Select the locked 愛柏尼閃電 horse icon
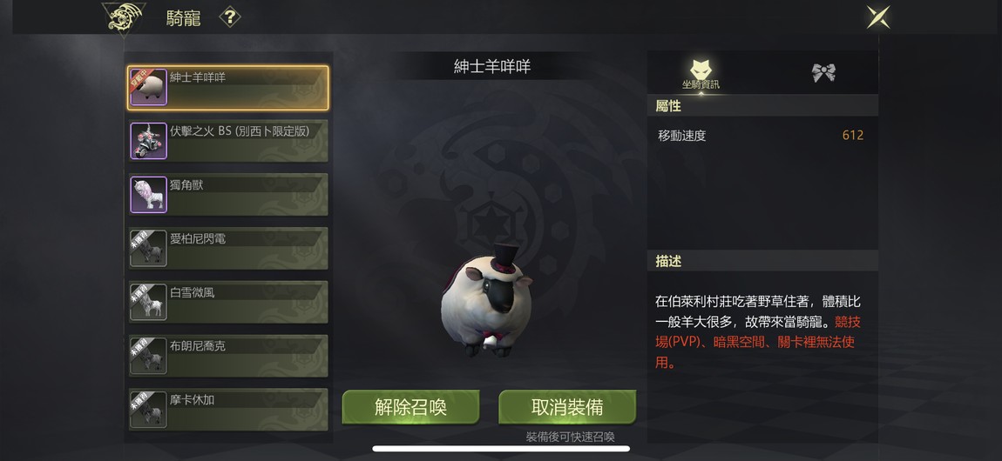1002x461 pixels. pyautogui.click(x=149, y=248)
